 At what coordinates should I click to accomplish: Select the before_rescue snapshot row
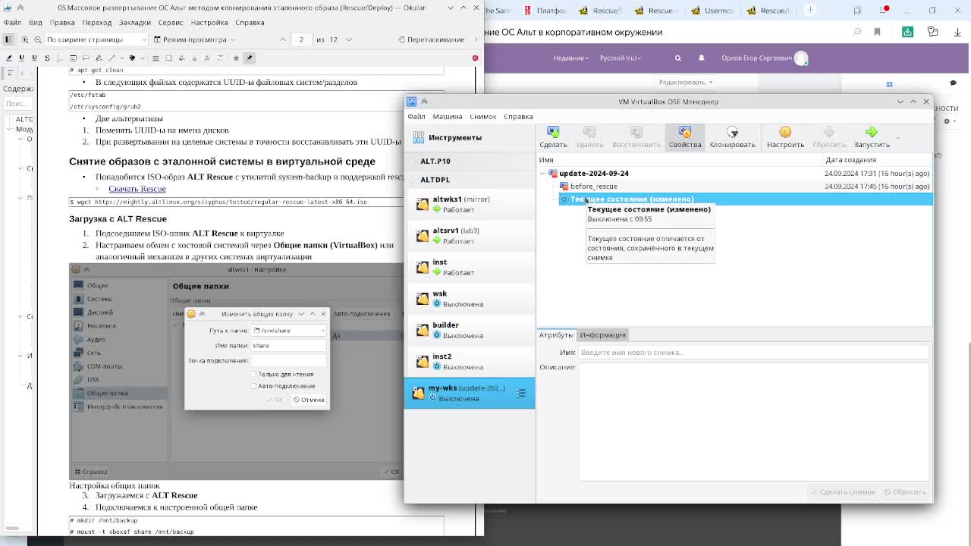pyautogui.click(x=744, y=187)
